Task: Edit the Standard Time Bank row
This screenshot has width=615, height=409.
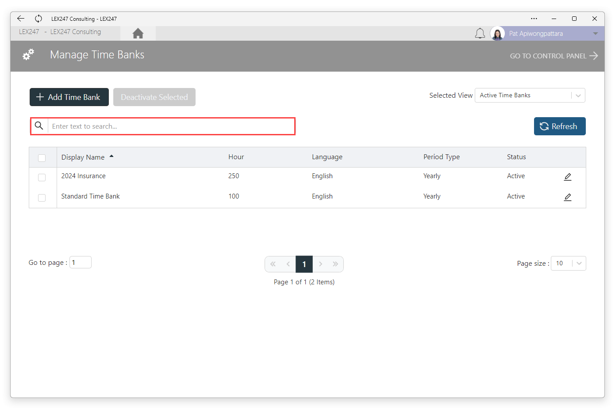Action: (x=568, y=197)
